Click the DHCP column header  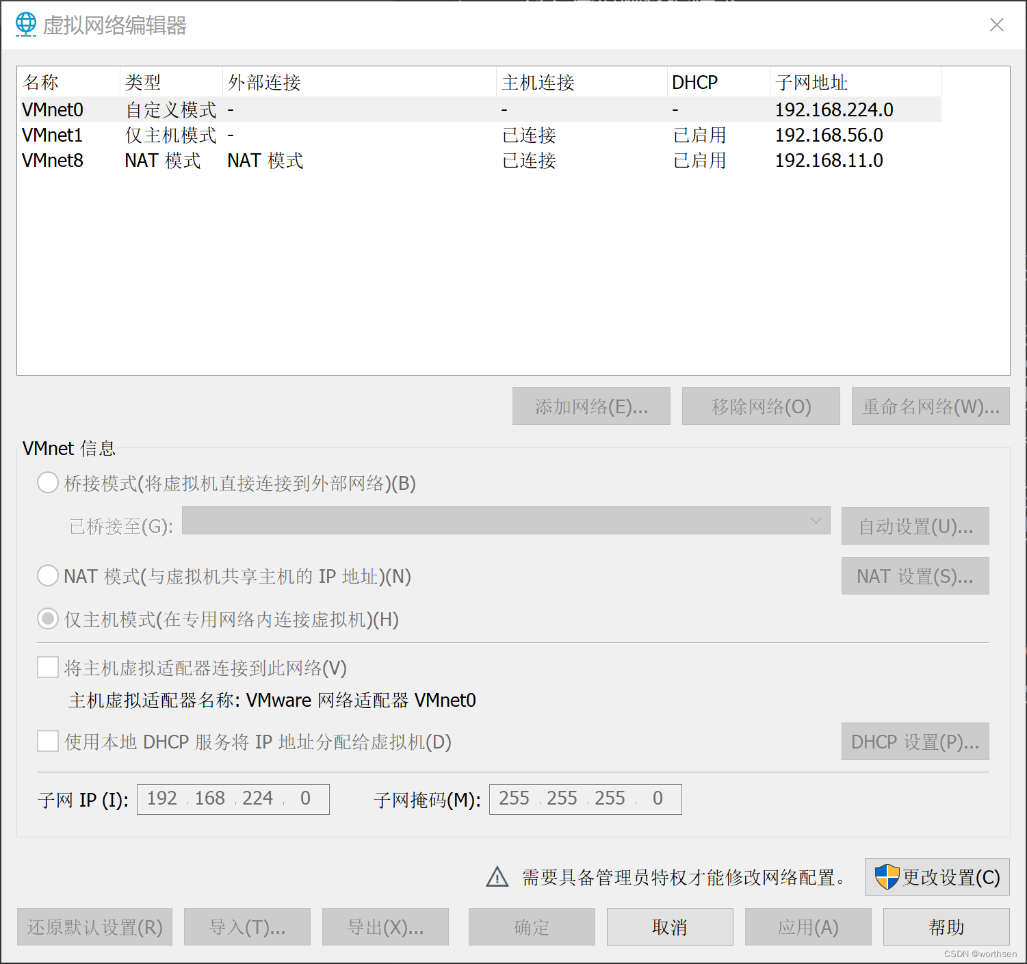point(718,82)
